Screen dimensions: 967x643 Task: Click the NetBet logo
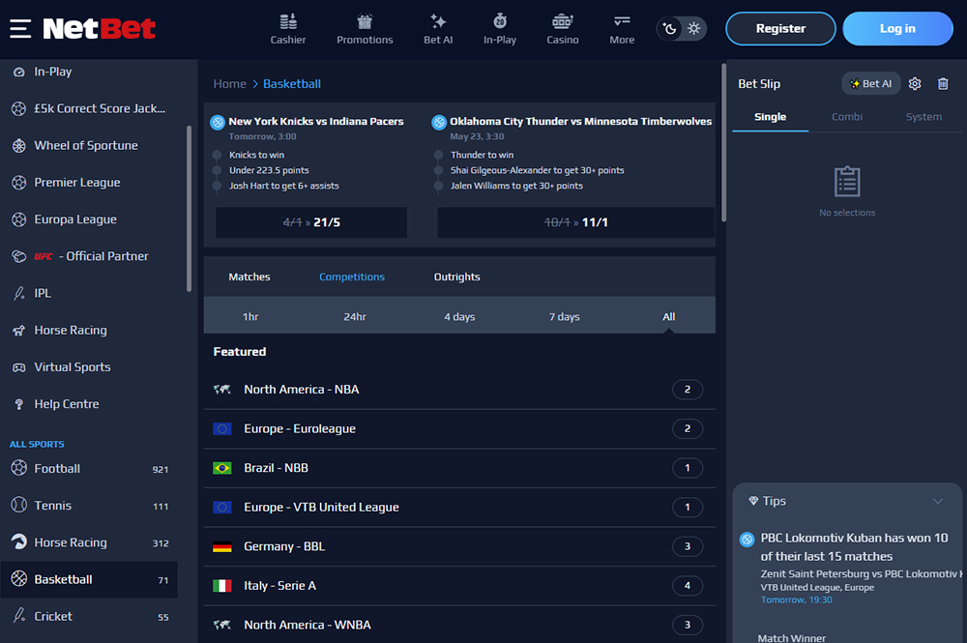coord(99,28)
